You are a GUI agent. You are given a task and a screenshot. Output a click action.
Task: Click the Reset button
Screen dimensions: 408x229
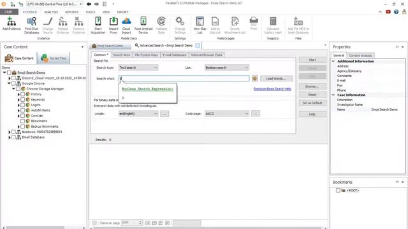click(x=312, y=95)
